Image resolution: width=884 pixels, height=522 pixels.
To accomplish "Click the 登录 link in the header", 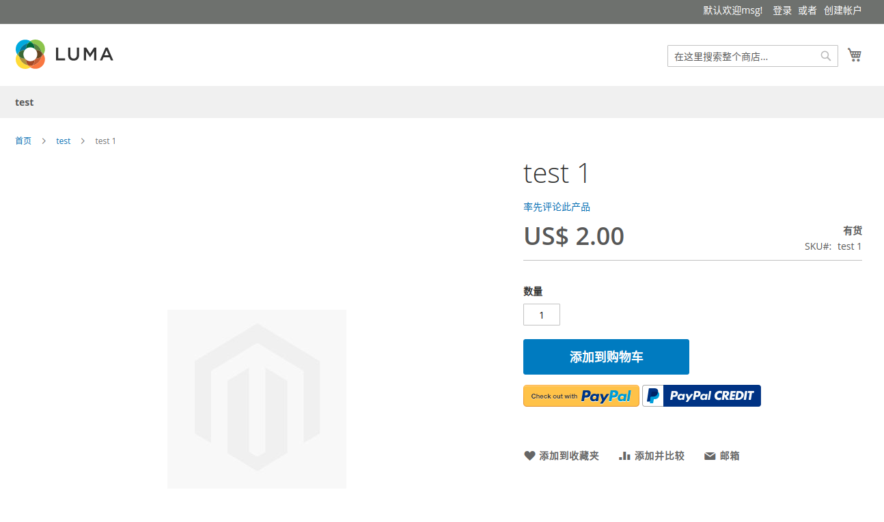I will 782,10.
